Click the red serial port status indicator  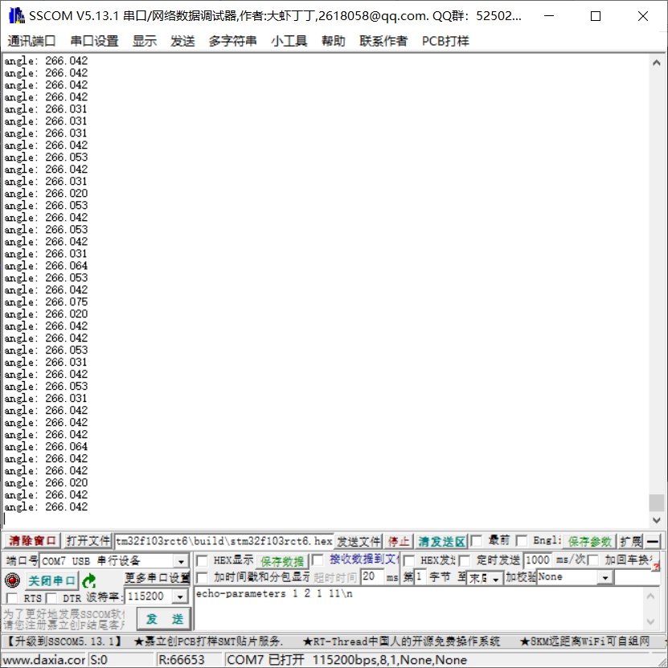[13, 579]
